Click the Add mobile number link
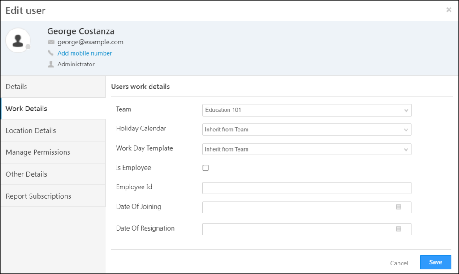 point(84,53)
